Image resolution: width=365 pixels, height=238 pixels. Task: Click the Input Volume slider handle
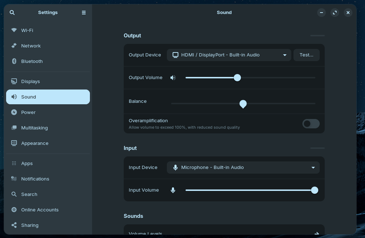coord(315,190)
